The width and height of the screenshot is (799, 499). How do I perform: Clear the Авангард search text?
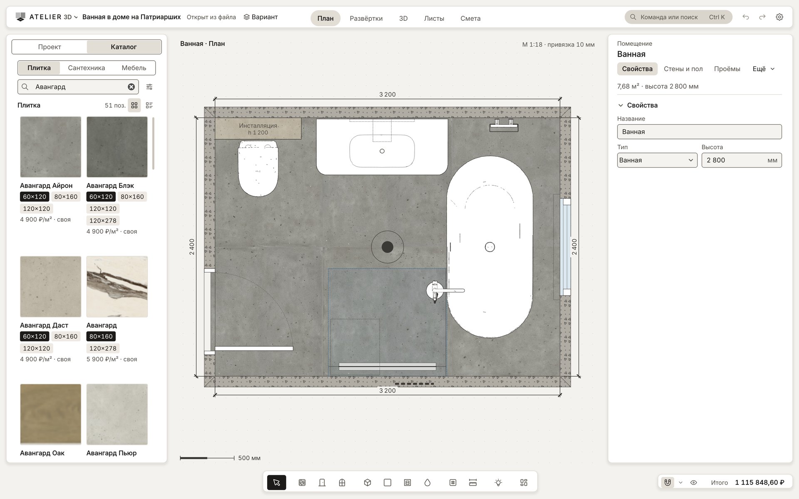coord(131,87)
